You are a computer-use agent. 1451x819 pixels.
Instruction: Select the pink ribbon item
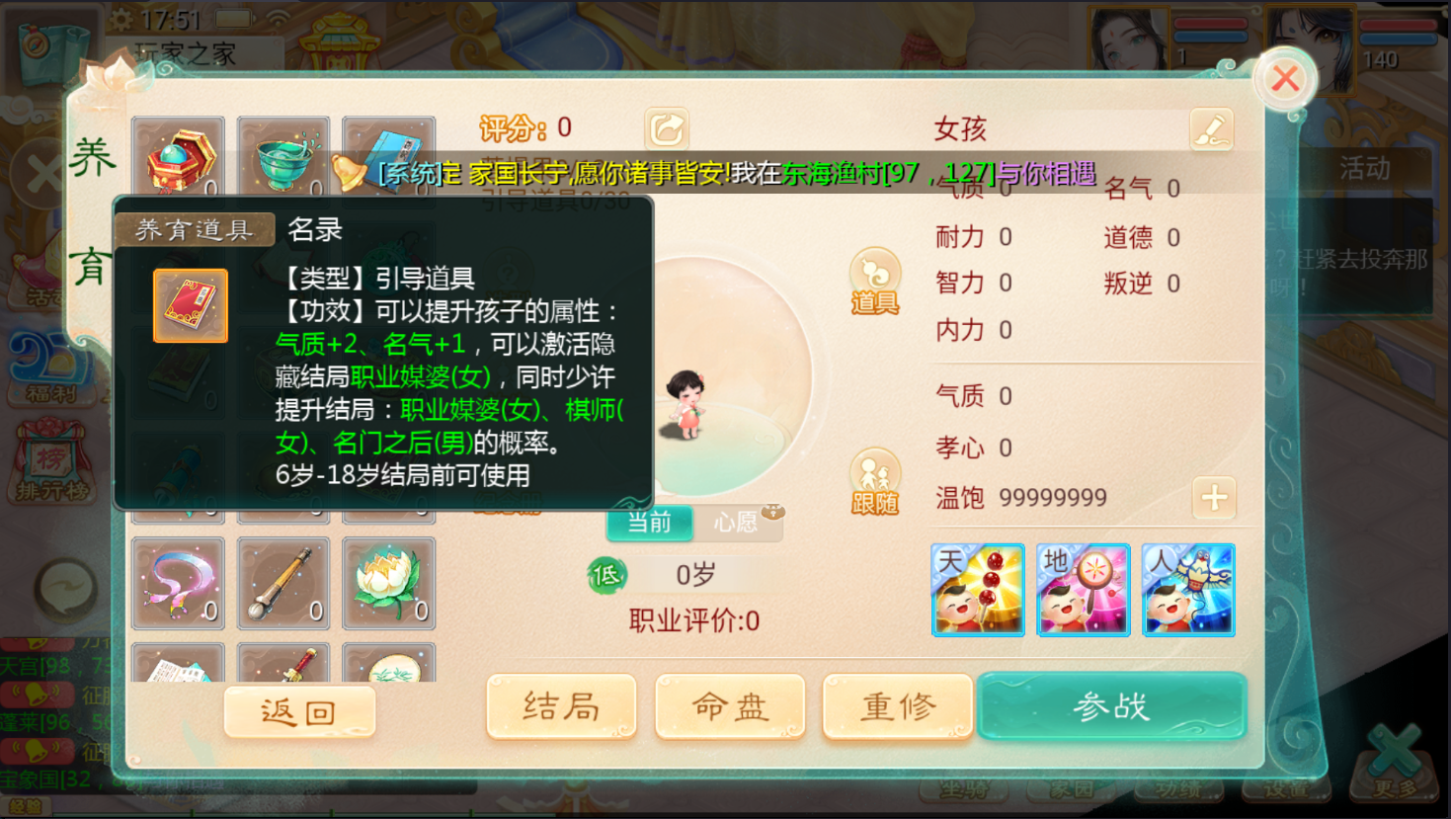point(178,584)
